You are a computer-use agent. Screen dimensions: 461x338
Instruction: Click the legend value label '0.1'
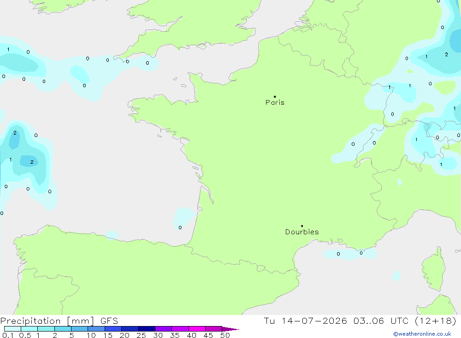point(8,335)
